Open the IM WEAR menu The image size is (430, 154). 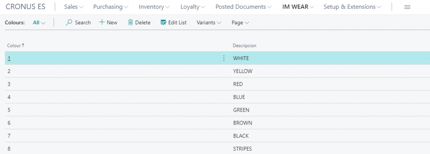point(299,7)
